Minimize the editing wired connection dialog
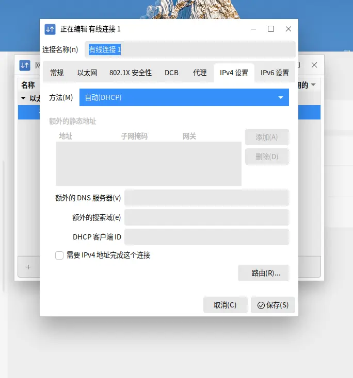Screen dimensions: 353x378 click(253, 29)
